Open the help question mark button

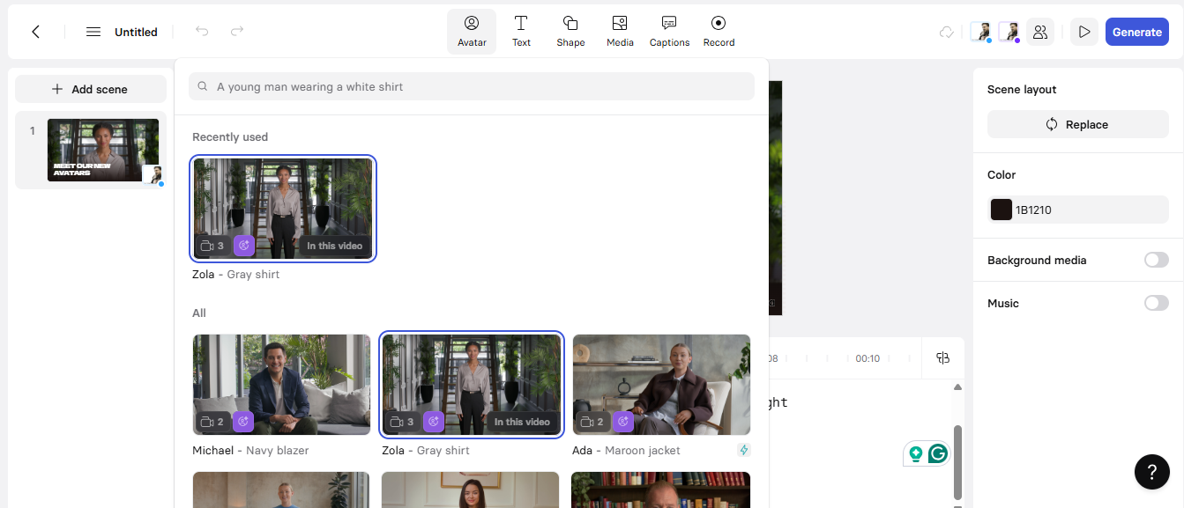coord(1152,472)
